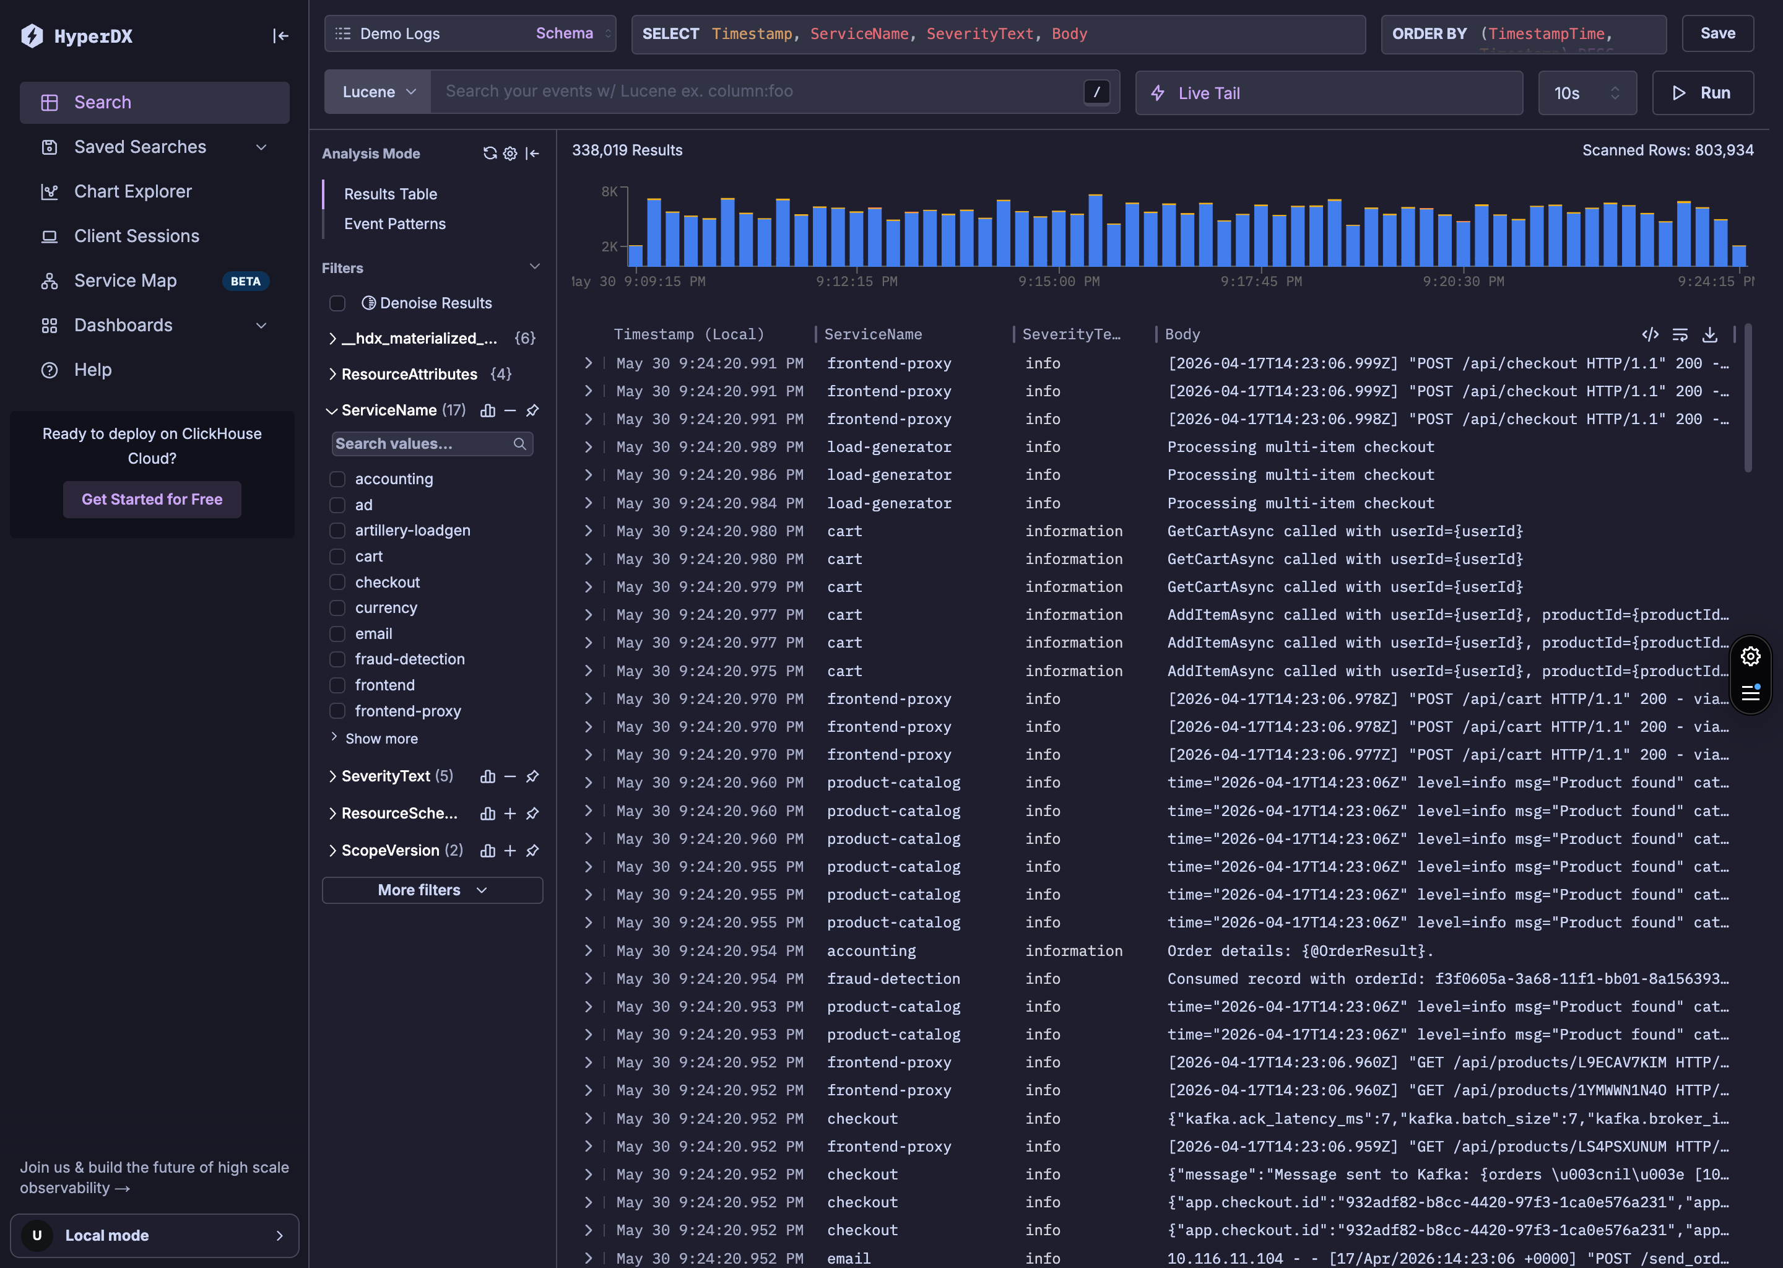The height and width of the screenshot is (1268, 1783).
Task: Check the currency service filter
Action: pos(337,608)
